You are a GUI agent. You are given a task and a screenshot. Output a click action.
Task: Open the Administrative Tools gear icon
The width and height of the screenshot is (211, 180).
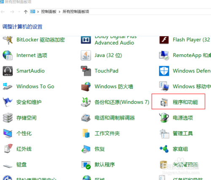(x=164, y=134)
